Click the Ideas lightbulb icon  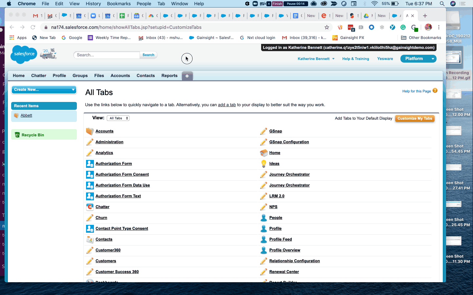(263, 164)
